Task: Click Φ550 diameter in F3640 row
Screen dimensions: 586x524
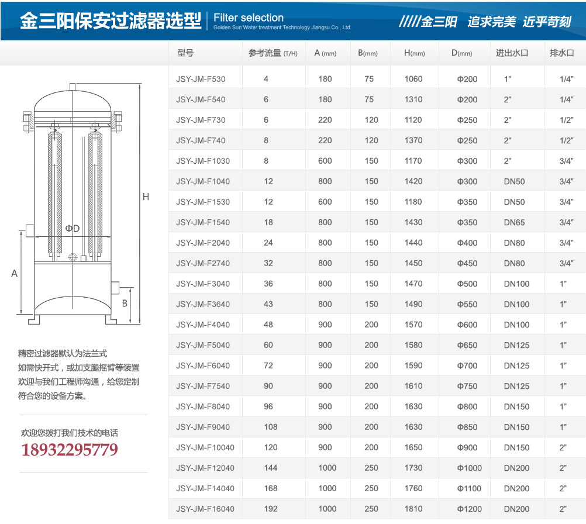Action: (467, 304)
